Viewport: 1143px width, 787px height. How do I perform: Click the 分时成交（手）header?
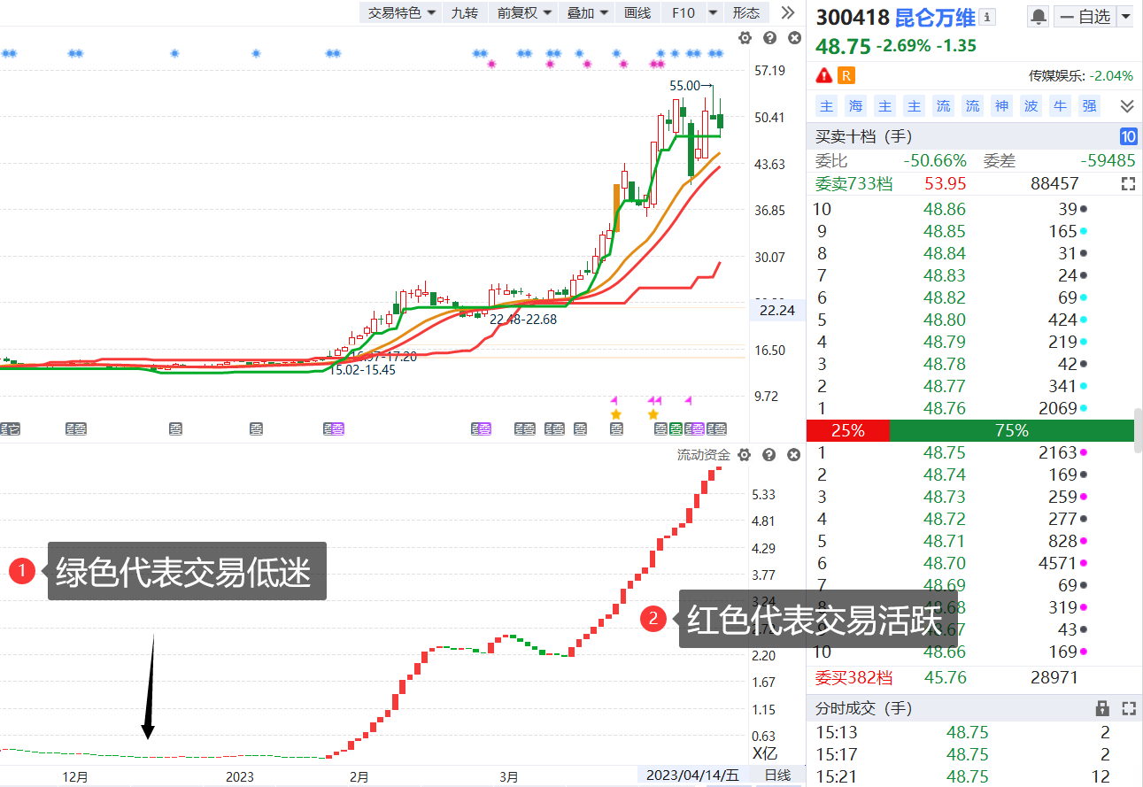pyautogui.click(x=863, y=709)
